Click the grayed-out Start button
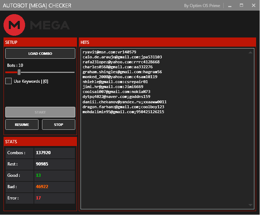260x215 pixels. click(40, 112)
